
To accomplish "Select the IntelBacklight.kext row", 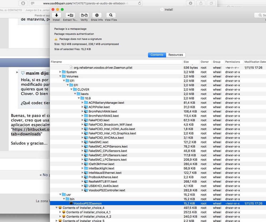I will pos(158,168).
